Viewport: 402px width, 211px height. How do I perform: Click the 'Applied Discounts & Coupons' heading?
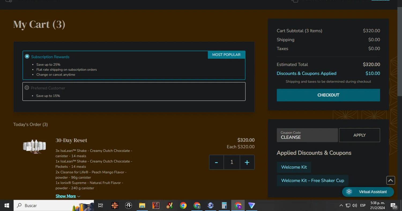click(x=314, y=153)
